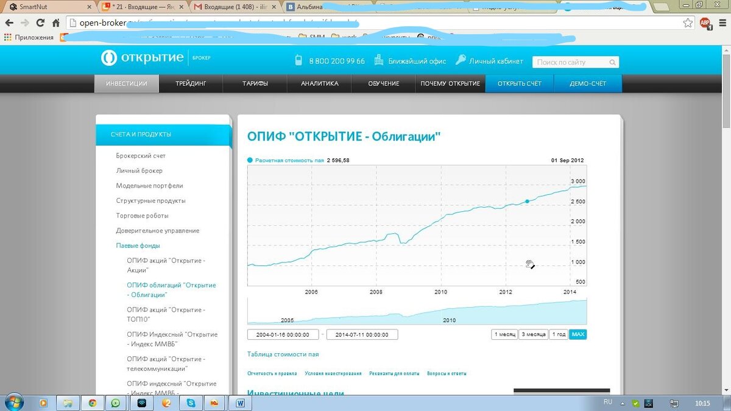The height and width of the screenshot is (411, 731).
Task: Open the Отчетность и правила link
Action: [272, 373]
